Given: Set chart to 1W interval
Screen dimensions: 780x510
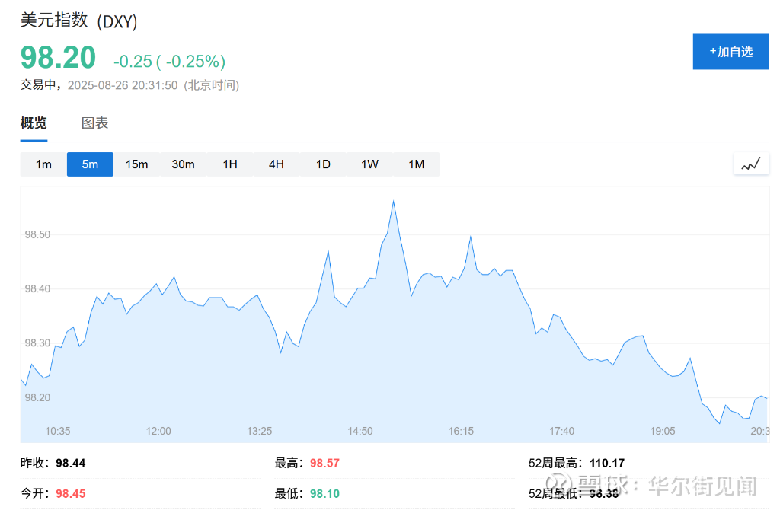Looking at the screenshot, I should [369, 164].
